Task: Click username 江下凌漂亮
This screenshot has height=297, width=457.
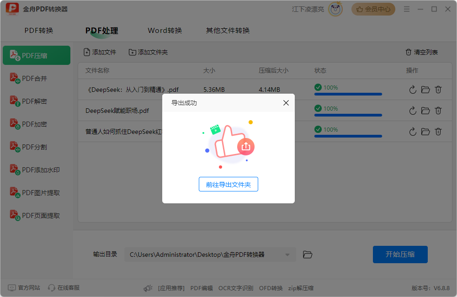Action: tap(308, 9)
